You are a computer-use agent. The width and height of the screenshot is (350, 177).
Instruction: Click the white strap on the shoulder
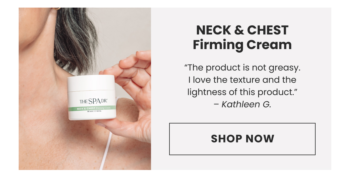tap(106, 151)
